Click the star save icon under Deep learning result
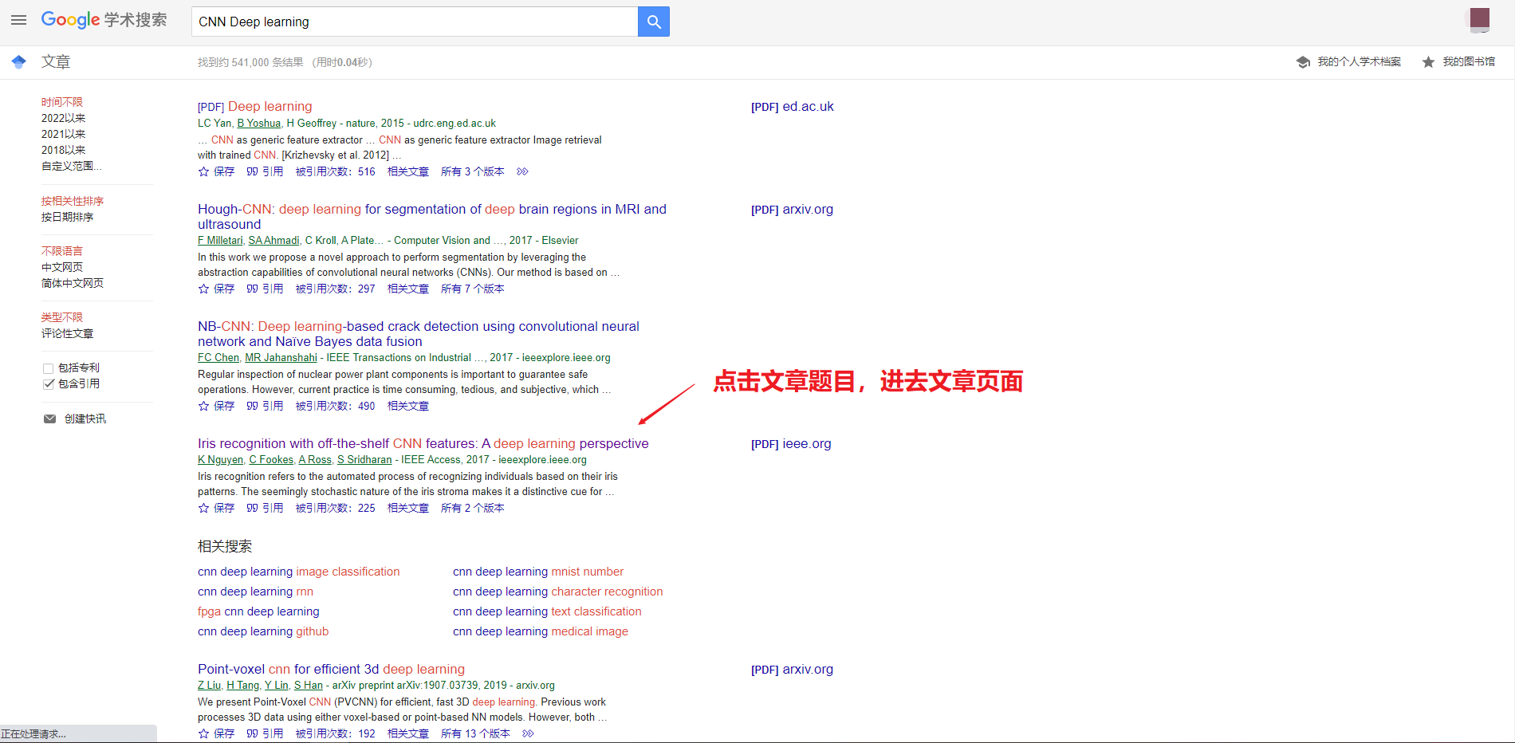This screenshot has height=743, width=1515. 203,171
